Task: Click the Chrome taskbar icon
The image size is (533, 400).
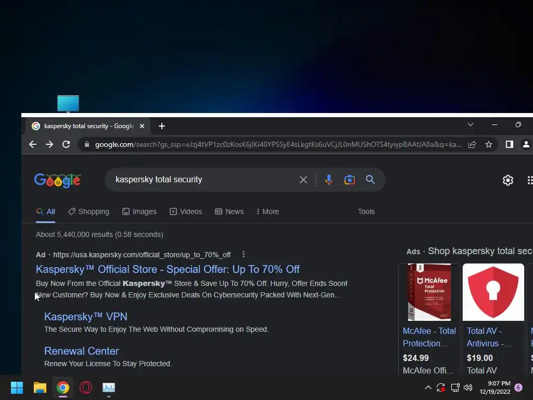Action: point(63,387)
